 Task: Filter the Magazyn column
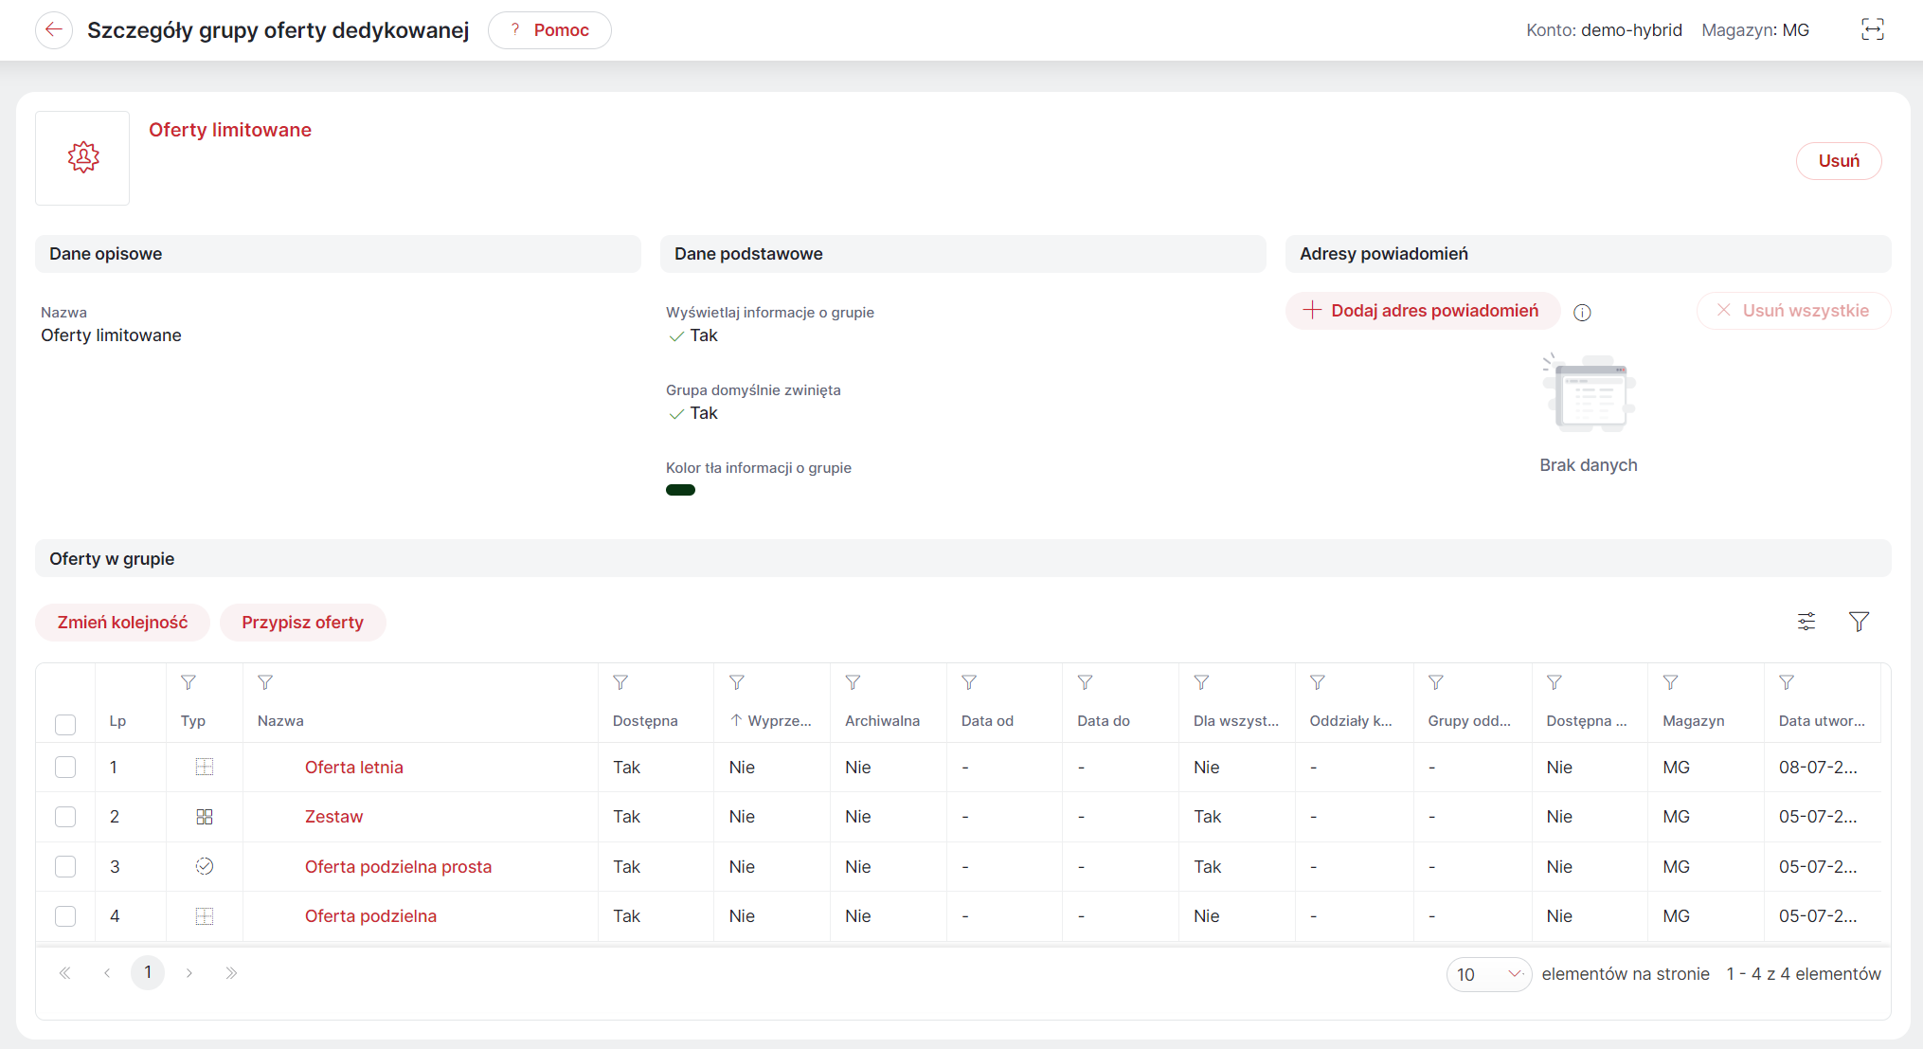(1671, 682)
